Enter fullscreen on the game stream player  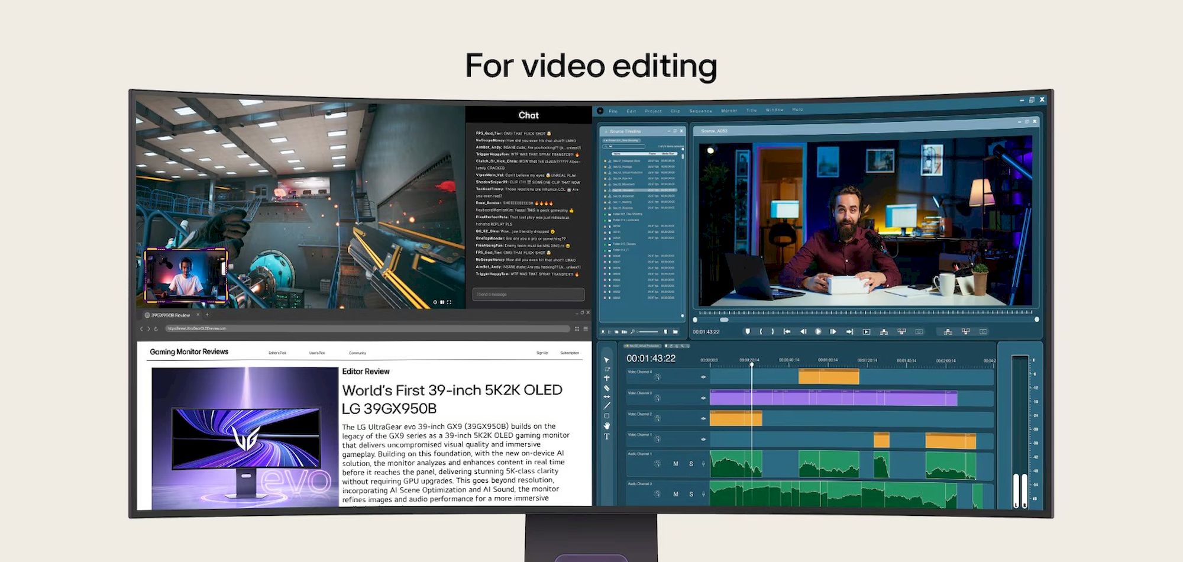point(450,302)
